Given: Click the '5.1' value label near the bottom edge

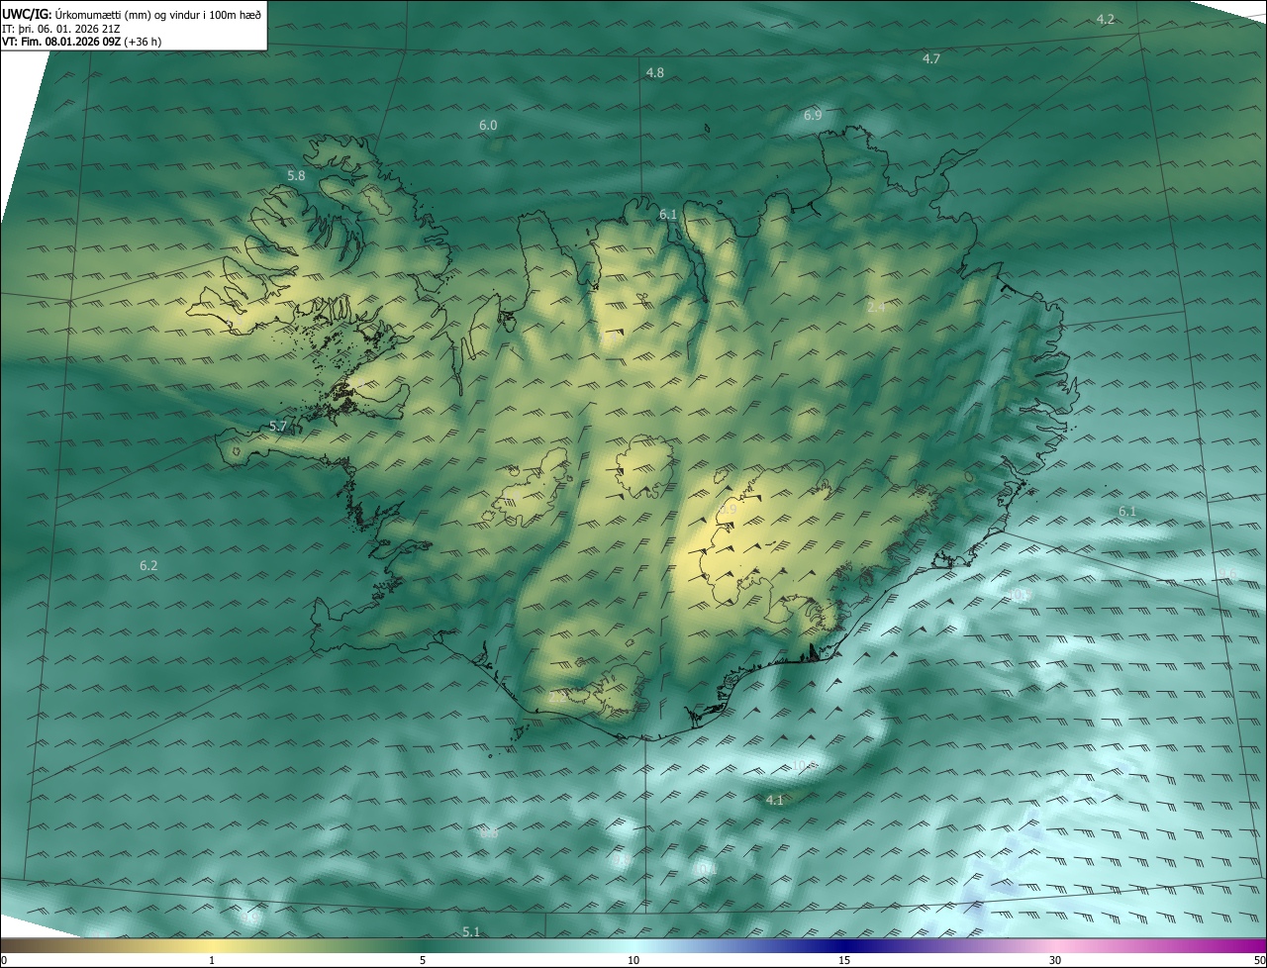Looking at the screenshot, I should [471, 932].
